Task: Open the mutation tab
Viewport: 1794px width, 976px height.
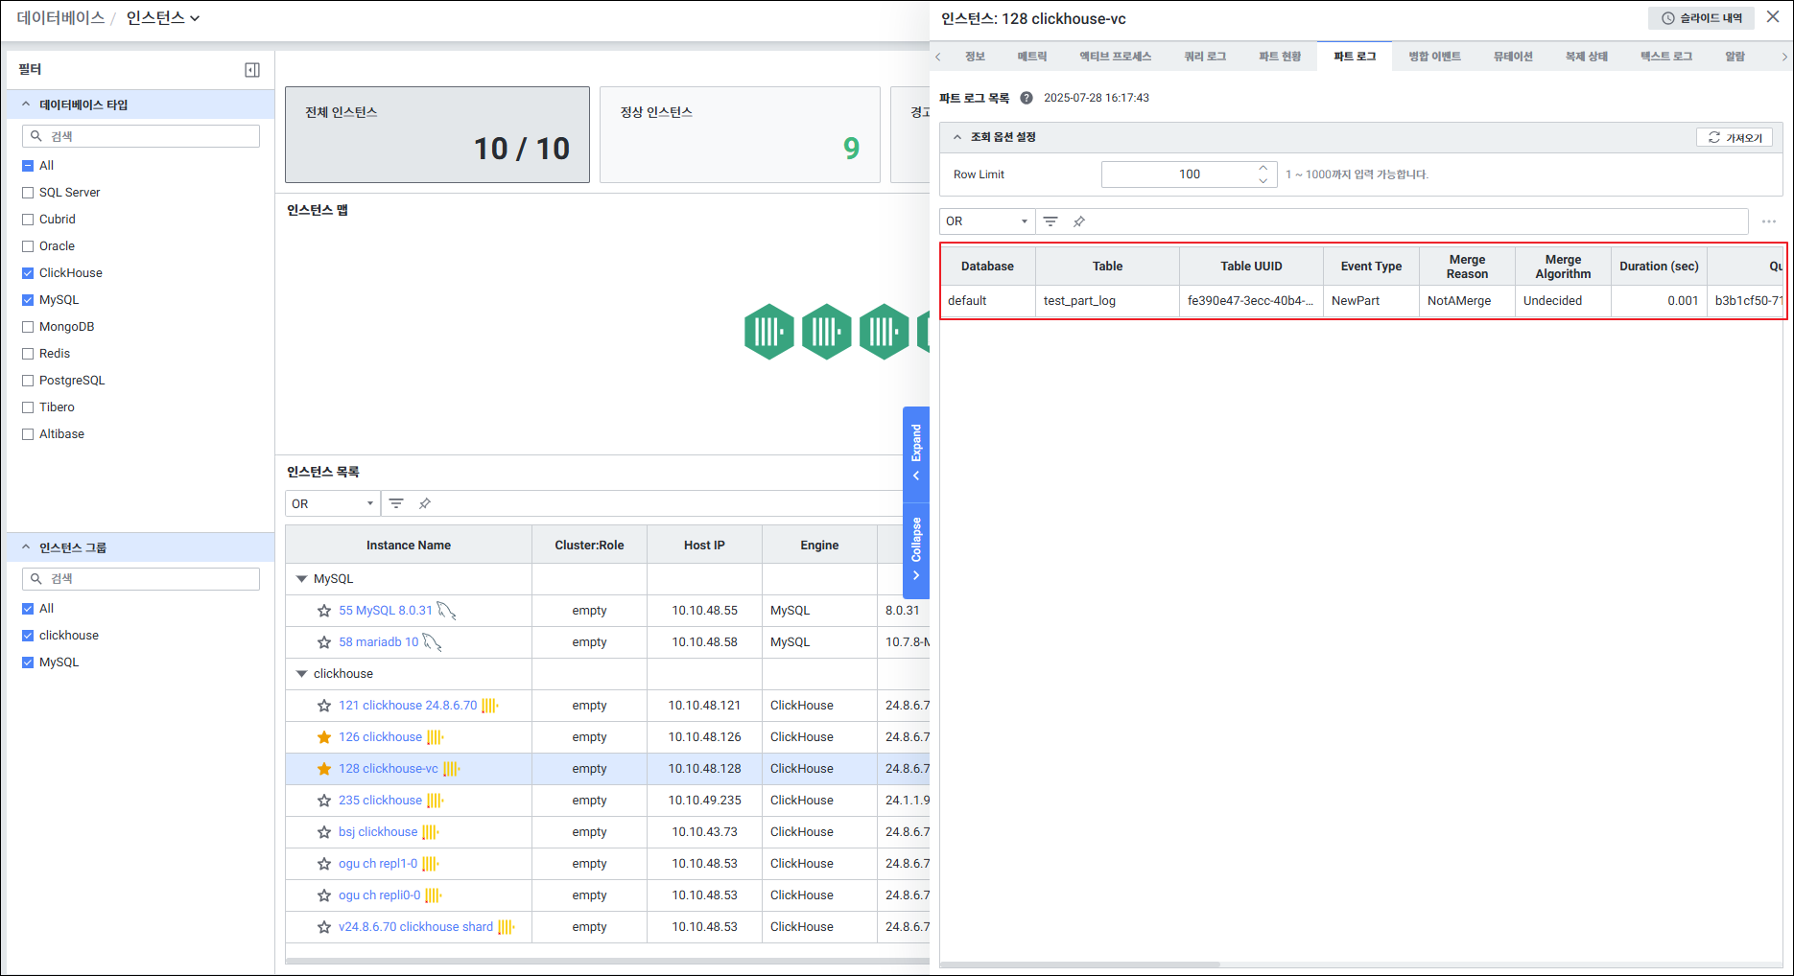Action: [1512, 57]
